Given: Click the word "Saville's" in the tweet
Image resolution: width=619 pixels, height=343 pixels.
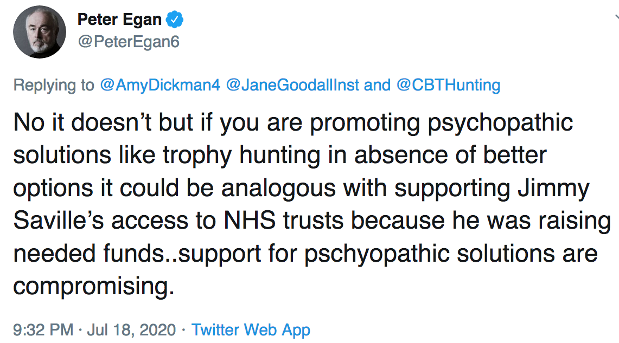Looking at the screenshot, I should tap(59, 221).
